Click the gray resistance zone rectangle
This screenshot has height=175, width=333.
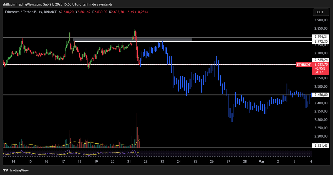point(132,40)
